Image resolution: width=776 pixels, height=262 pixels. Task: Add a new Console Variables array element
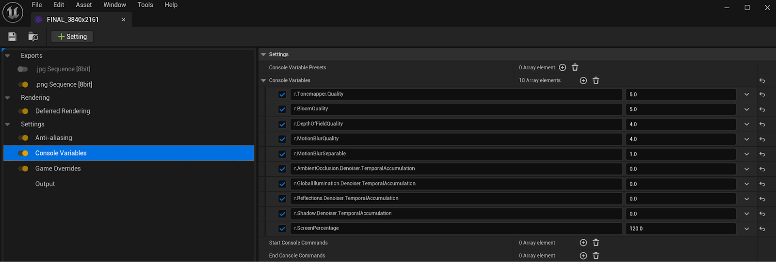tap(583, 81)
